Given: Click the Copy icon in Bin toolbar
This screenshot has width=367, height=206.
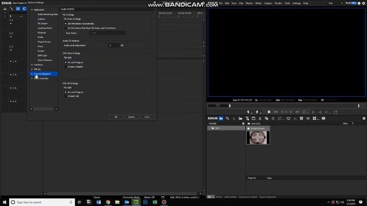Looking at the screenshot, I should pyautogui.click(x=266, y=118).
